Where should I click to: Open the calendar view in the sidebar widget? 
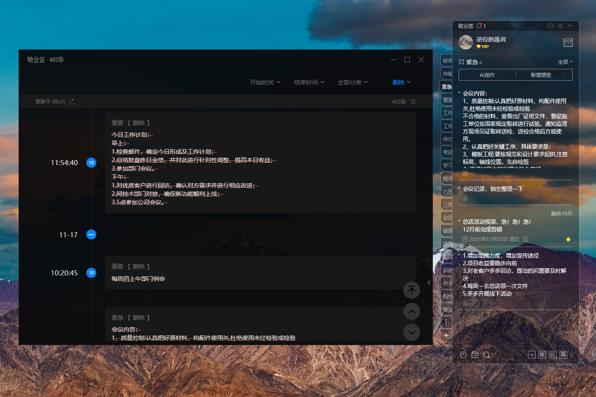568,42
